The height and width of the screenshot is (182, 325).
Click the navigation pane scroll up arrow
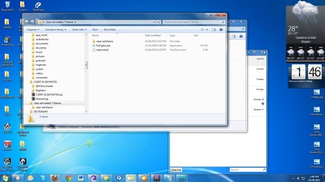pos(86,35)
